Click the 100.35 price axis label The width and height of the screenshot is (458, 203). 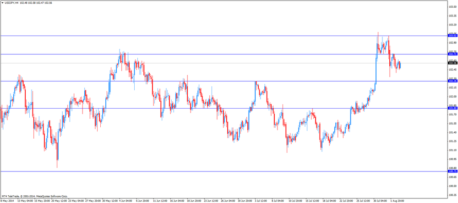tap(453, 195)
